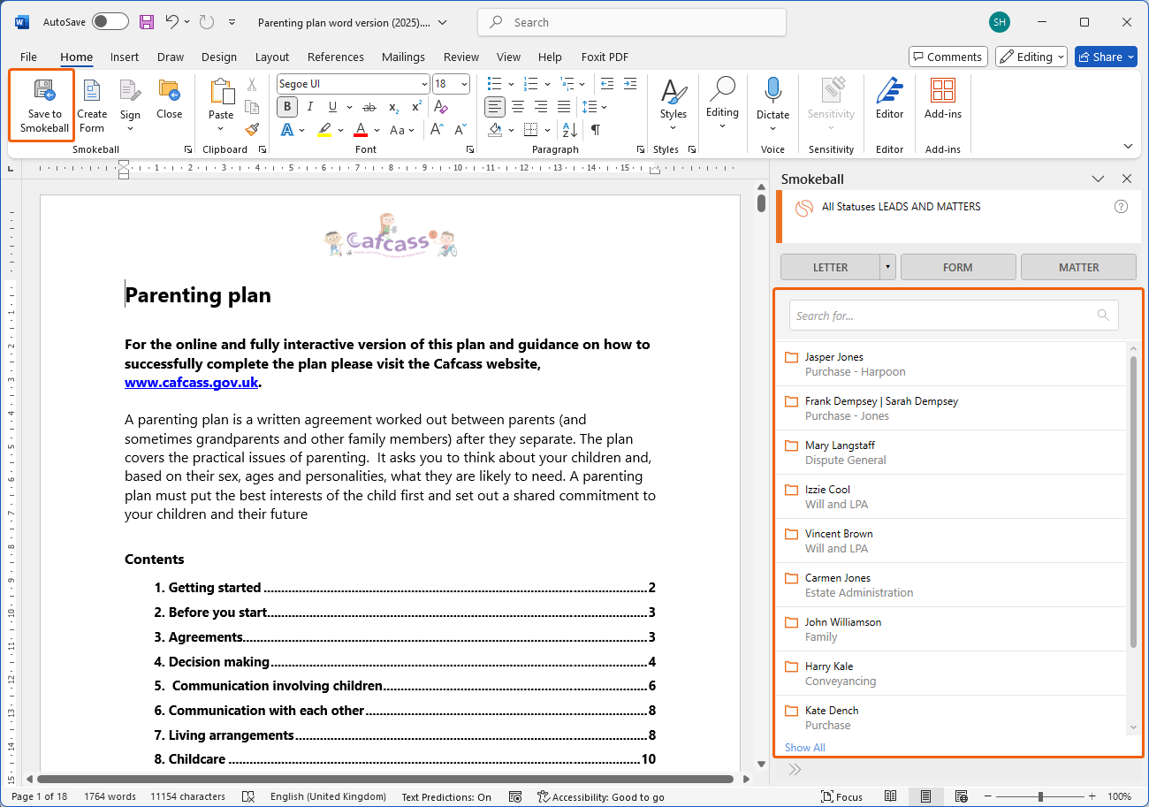Click the FORM button in Smokeball
Image resolution: width=1149 pixels, height=807 pixels.
(958, 267)
